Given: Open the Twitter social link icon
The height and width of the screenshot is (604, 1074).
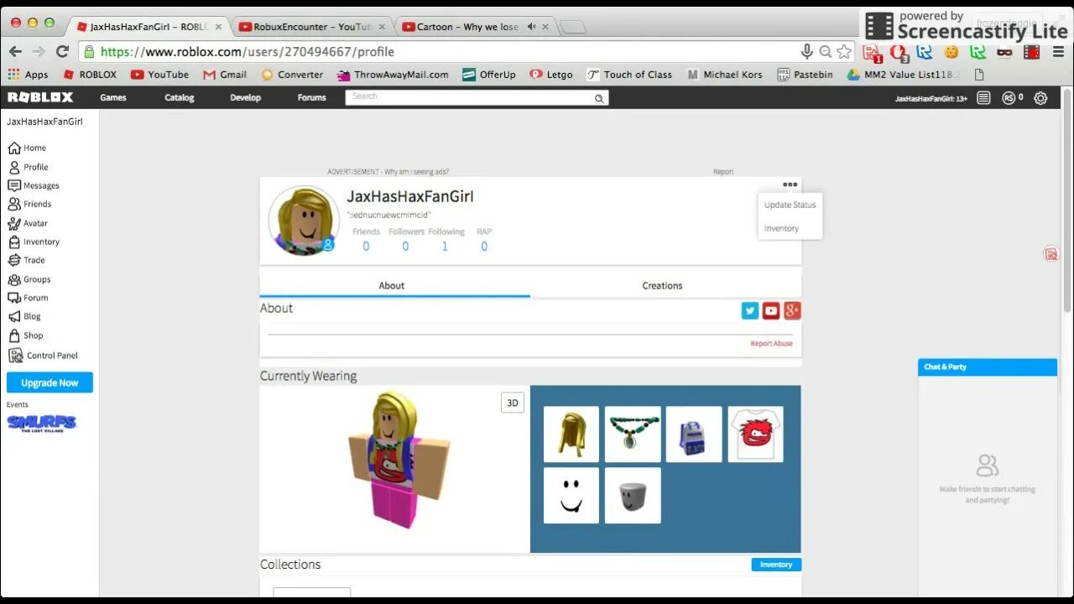Looking at the screenshot, I should coord(750,310).
